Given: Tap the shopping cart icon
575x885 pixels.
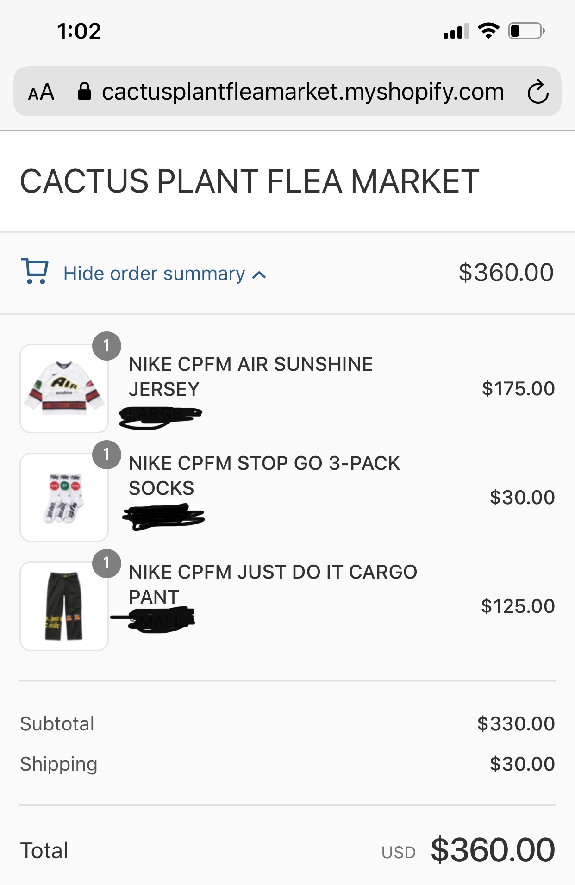Looking at the screenshot, I should pyautogui.click(x=35, y=271).
